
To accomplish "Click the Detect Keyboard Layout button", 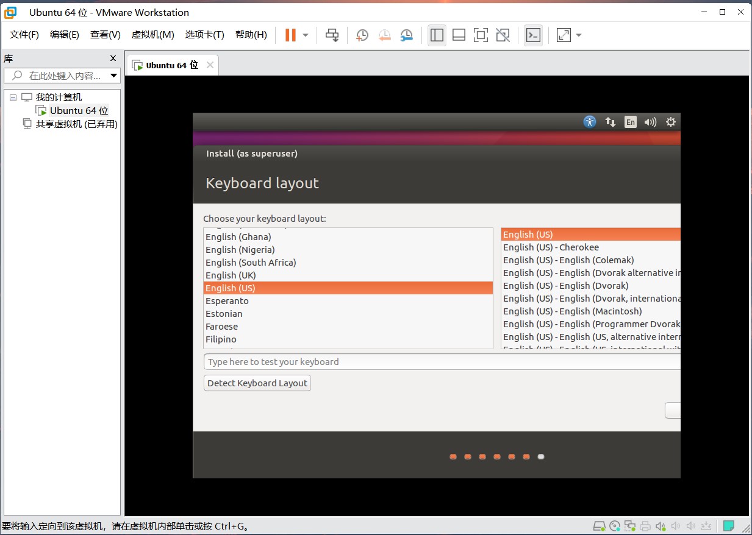I will click(x=257, y=383).
